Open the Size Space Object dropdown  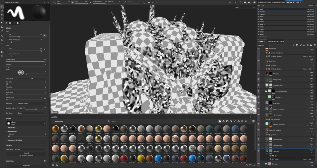point(32,113)
